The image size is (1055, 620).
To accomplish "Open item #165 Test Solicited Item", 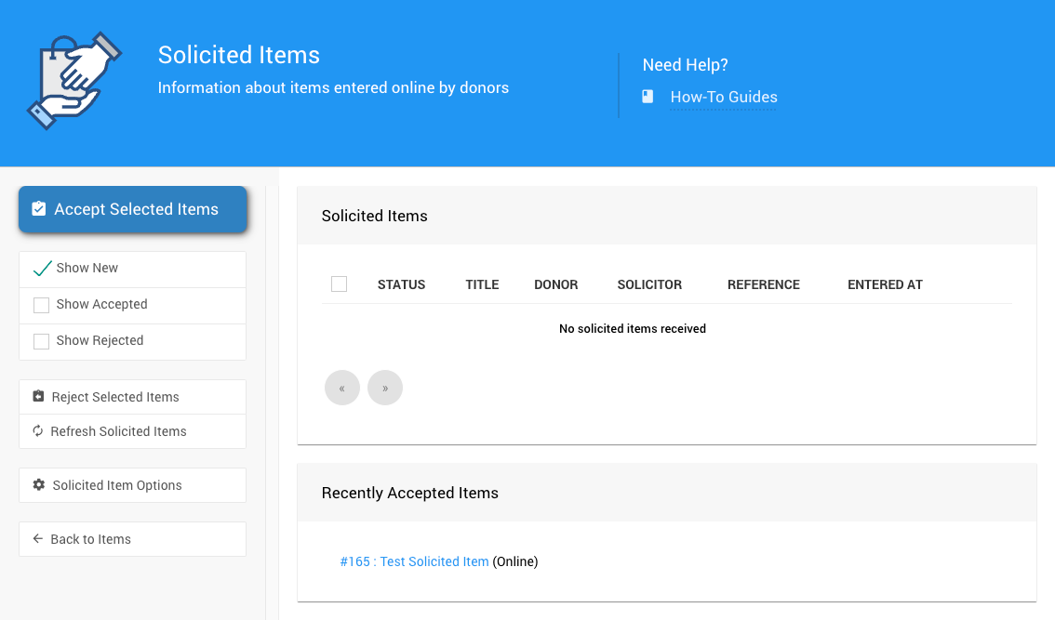I will point(414,561).
